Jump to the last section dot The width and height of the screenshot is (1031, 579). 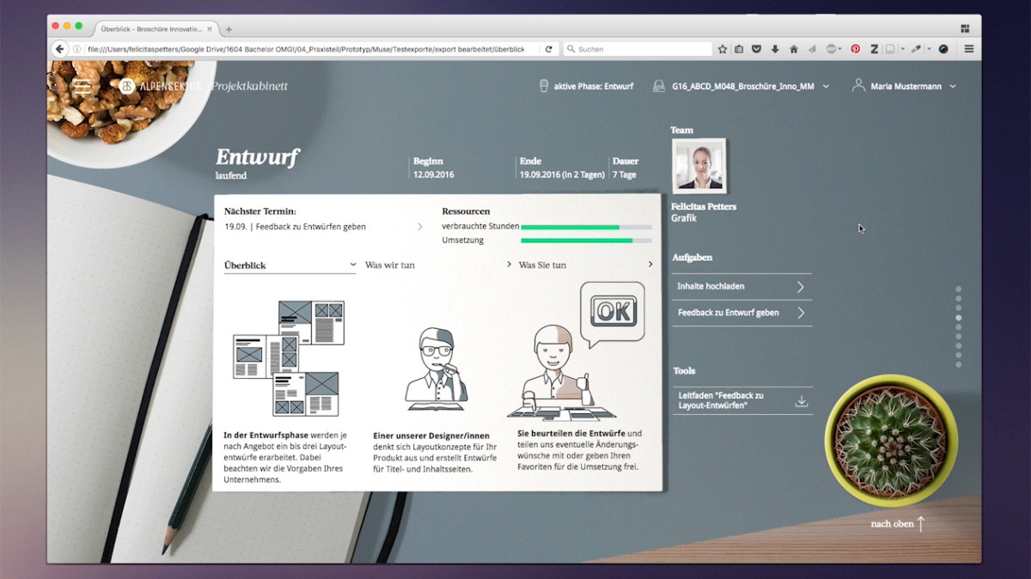[959, 364]
